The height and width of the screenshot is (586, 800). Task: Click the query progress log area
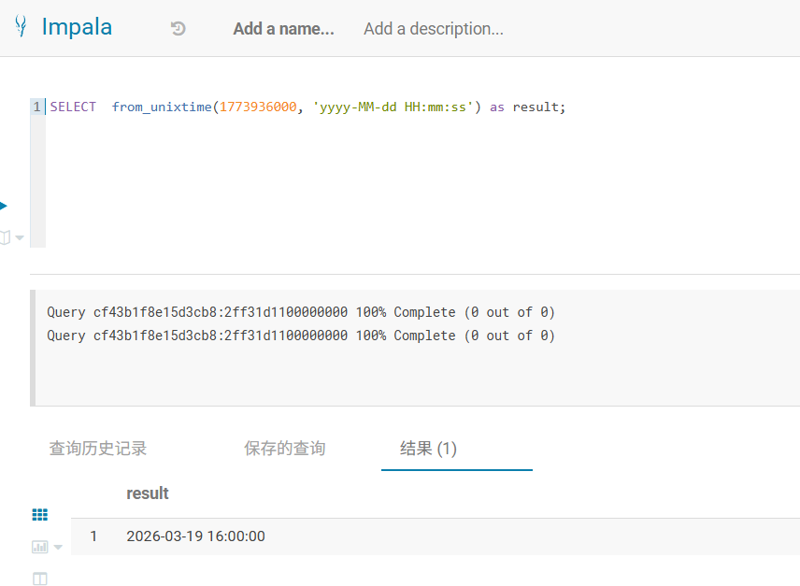click(x=301, y=323)
